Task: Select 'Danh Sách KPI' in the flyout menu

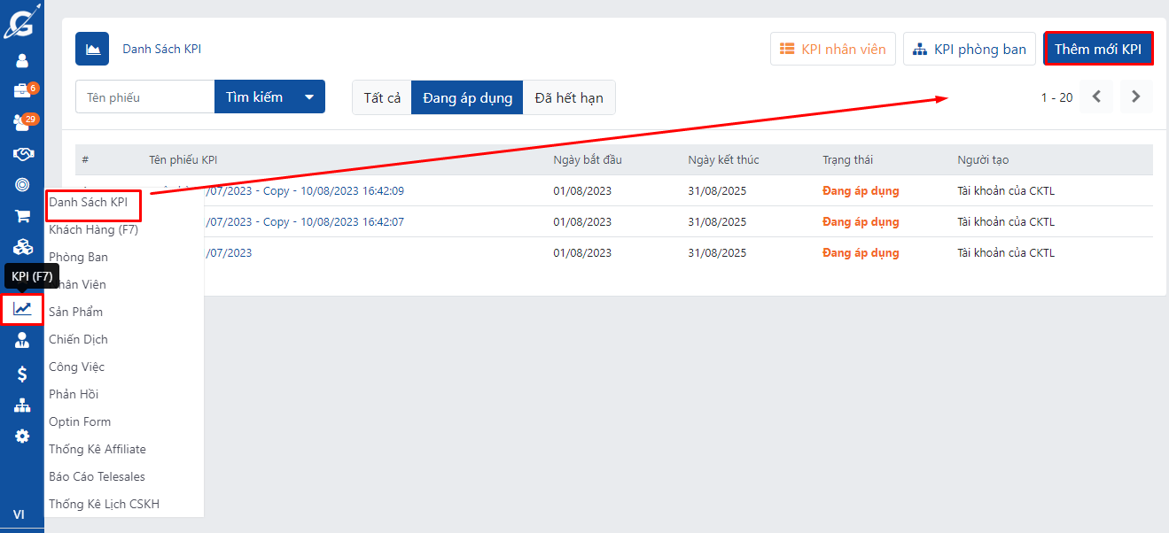Action: click(x=89, y=203)
